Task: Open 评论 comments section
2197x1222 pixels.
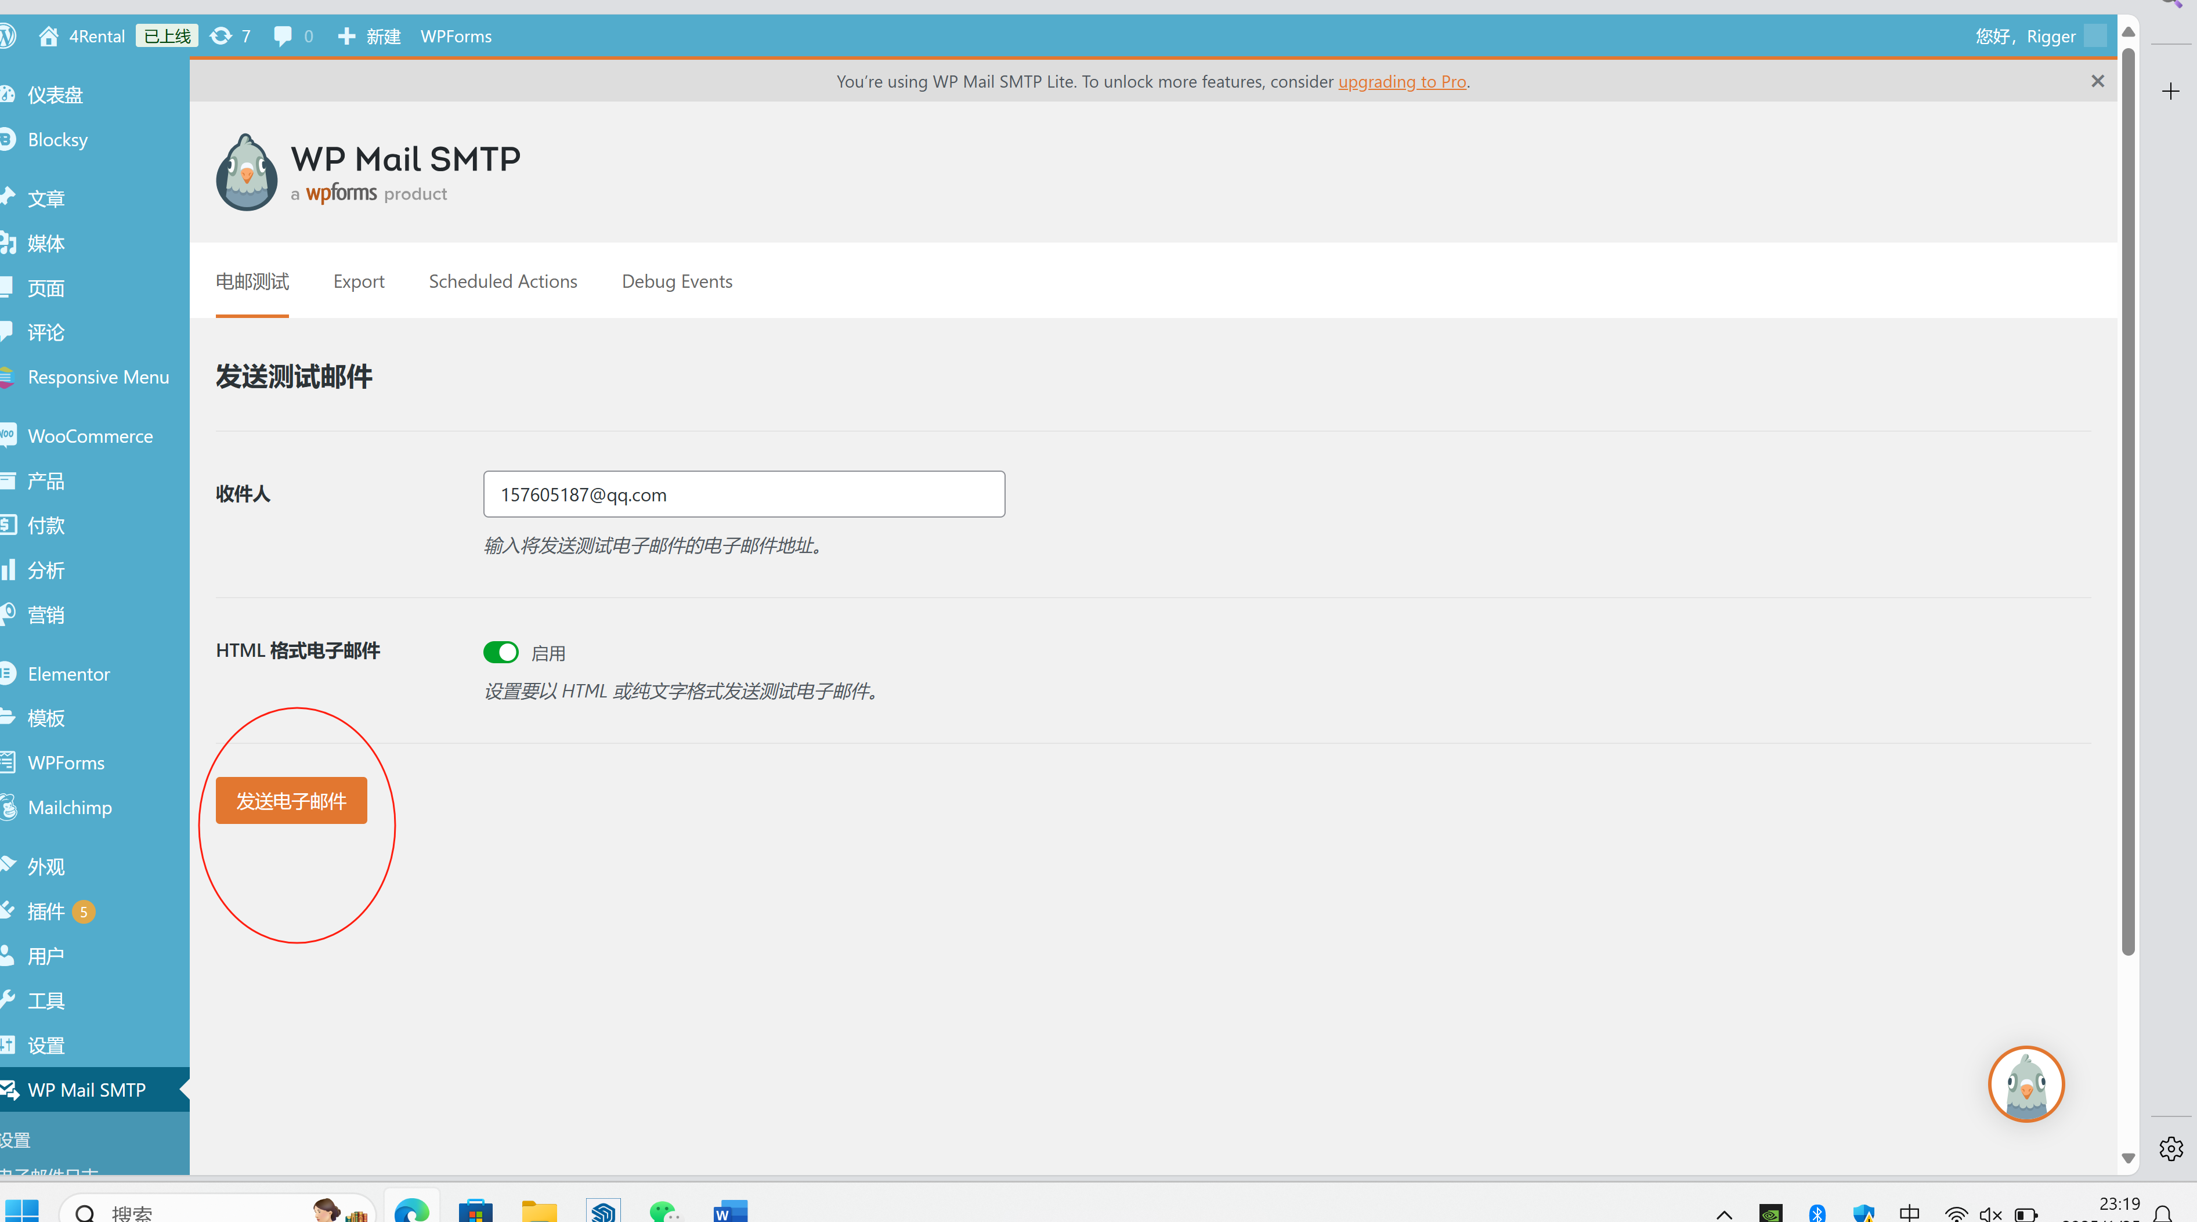Action: click(x=46, y=332)
